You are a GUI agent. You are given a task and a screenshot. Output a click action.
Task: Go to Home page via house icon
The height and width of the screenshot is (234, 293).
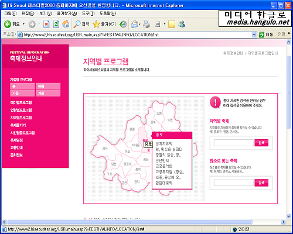(66, 24)
